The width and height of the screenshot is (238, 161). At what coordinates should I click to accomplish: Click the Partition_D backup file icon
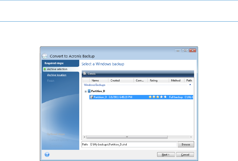[91, 97]
